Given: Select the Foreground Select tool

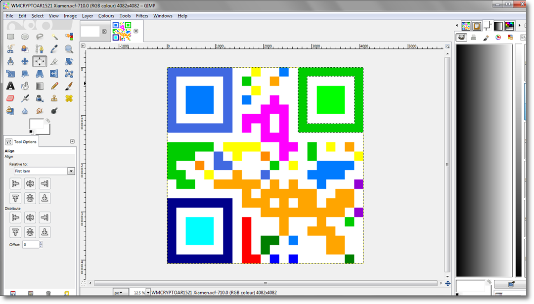Looking at the screenshot, I should pos(25,49).
